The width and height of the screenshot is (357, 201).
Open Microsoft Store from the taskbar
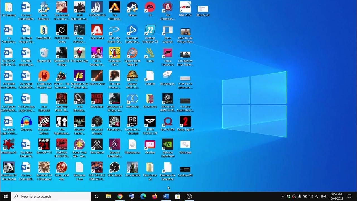pyautogui.click(x=178, y=196)
